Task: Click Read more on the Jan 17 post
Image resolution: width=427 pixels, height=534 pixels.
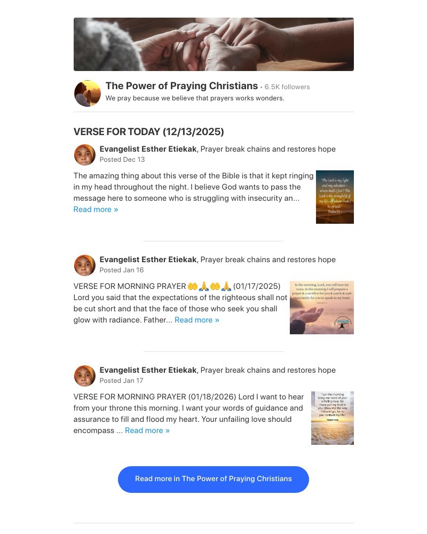Action: [x=147, y=430]
